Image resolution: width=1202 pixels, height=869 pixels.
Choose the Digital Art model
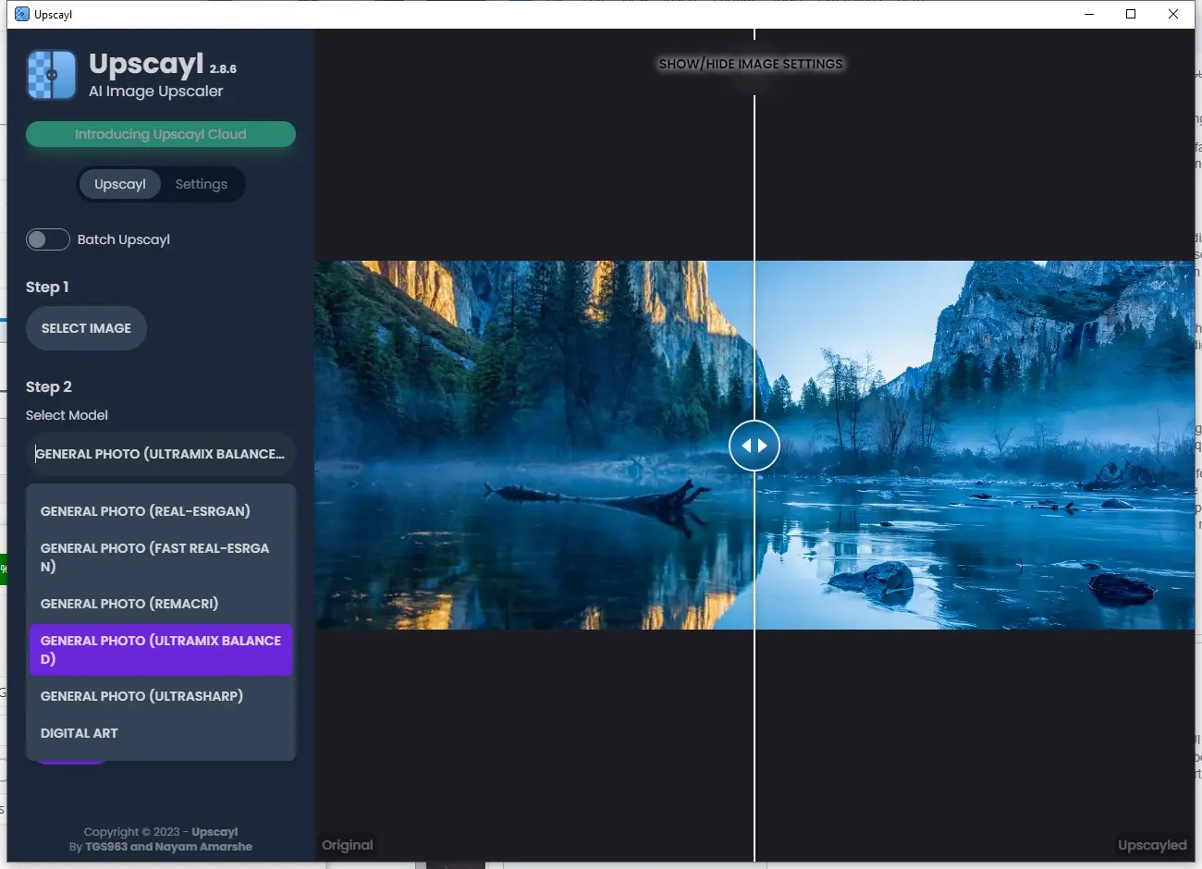[x=80, y=733]
